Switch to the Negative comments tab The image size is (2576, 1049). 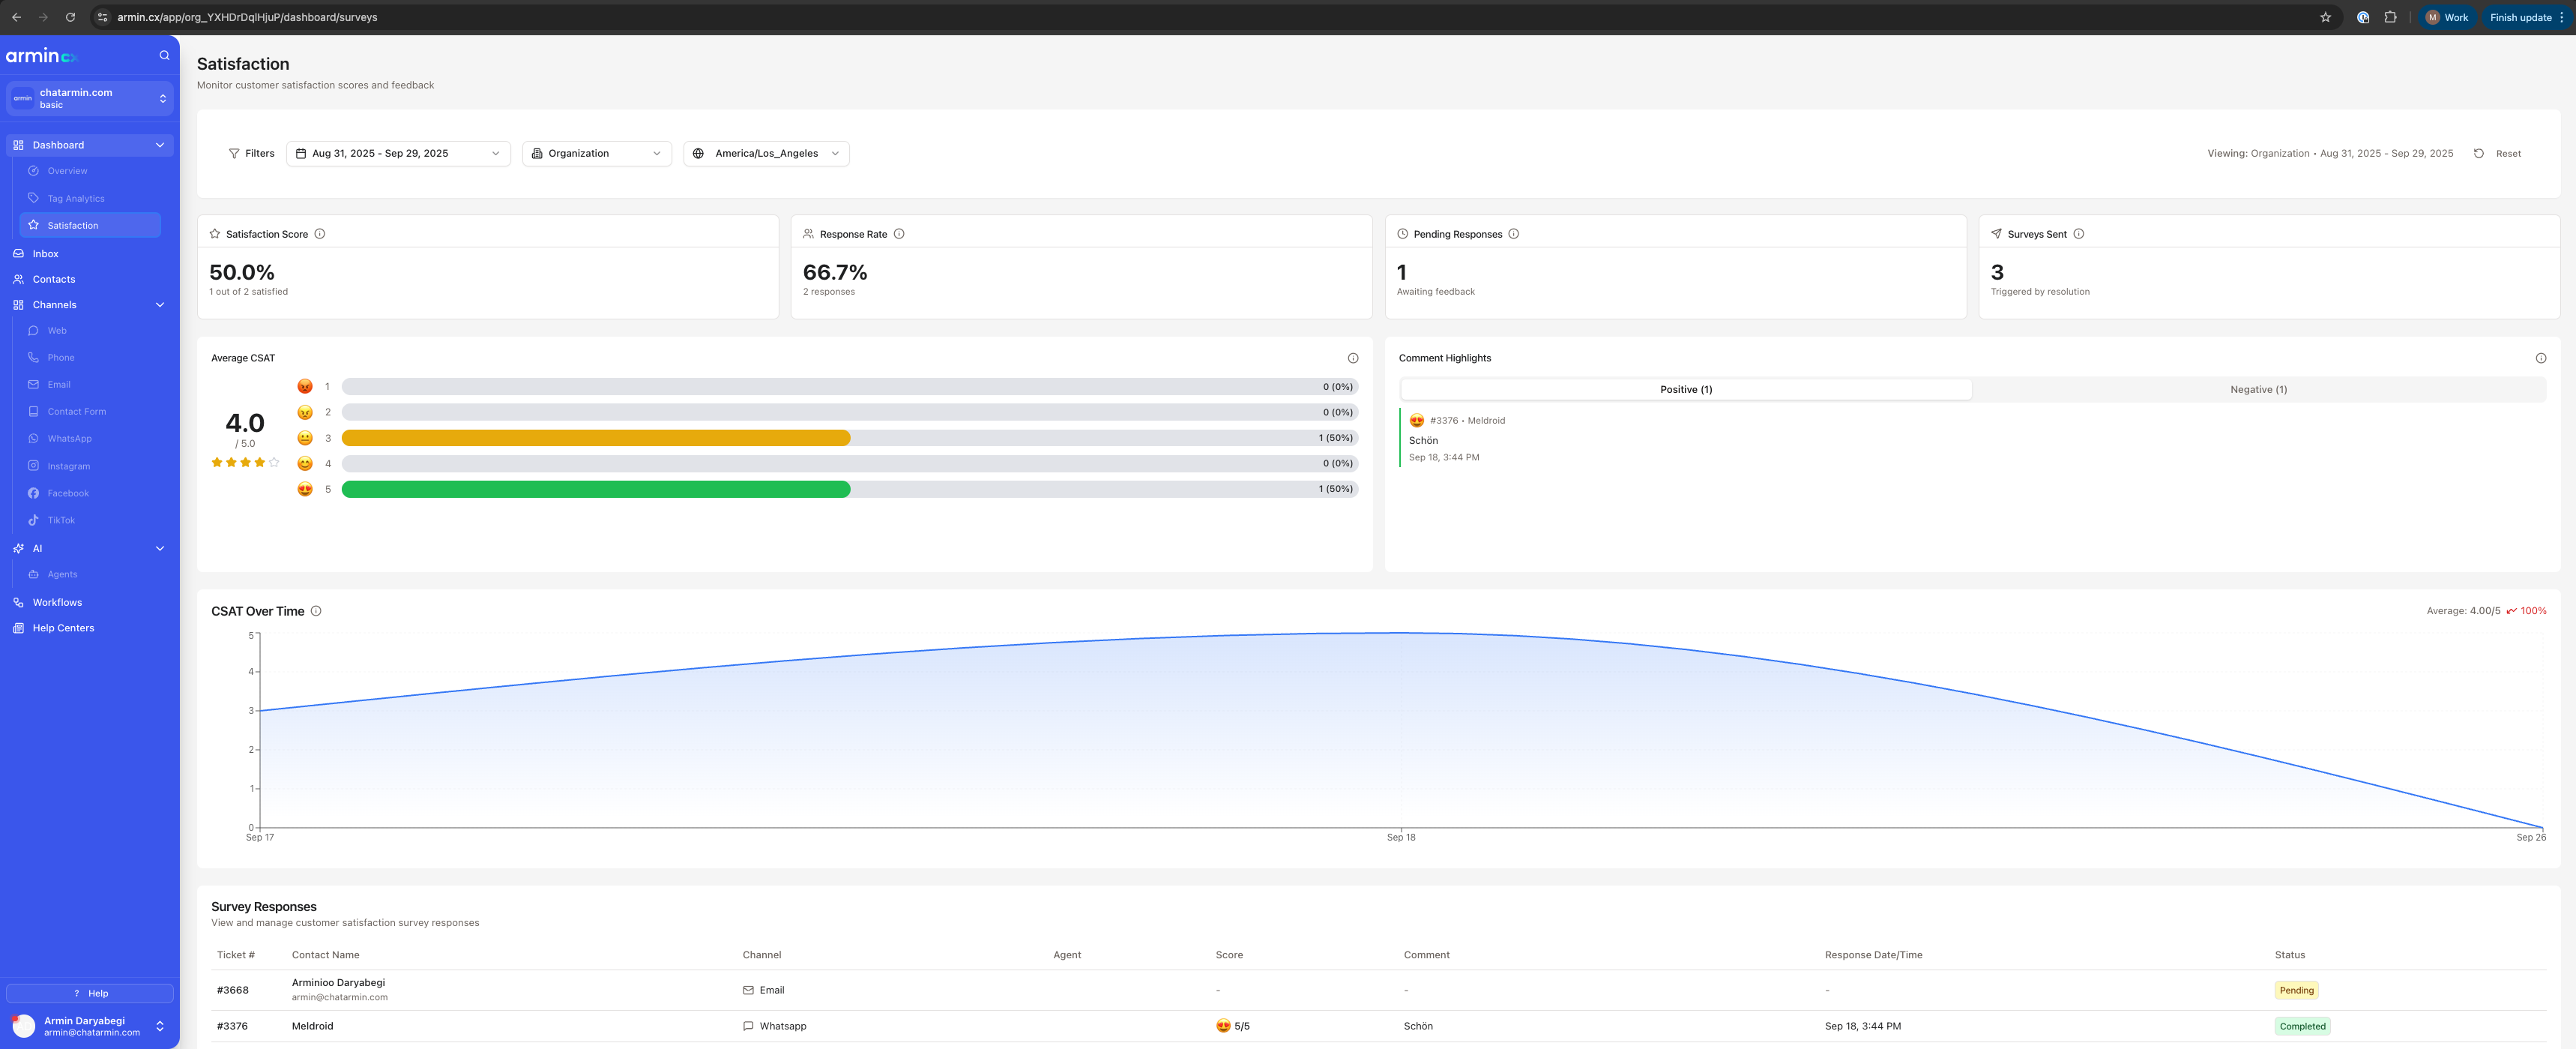coord(2257,389)
